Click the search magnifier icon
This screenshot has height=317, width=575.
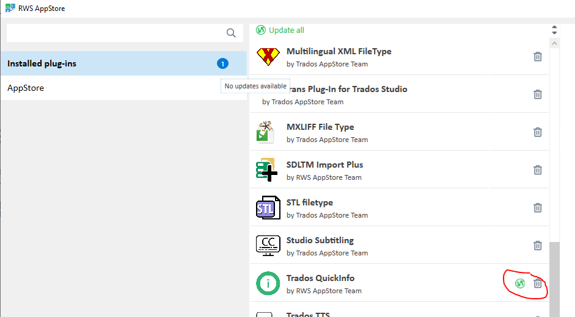tap(231, 33)
